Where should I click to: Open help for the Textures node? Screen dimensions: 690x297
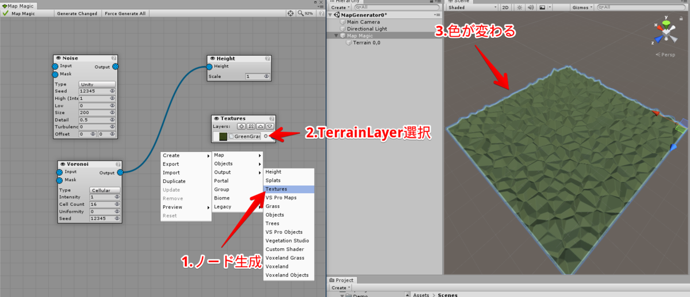[272, 118]
